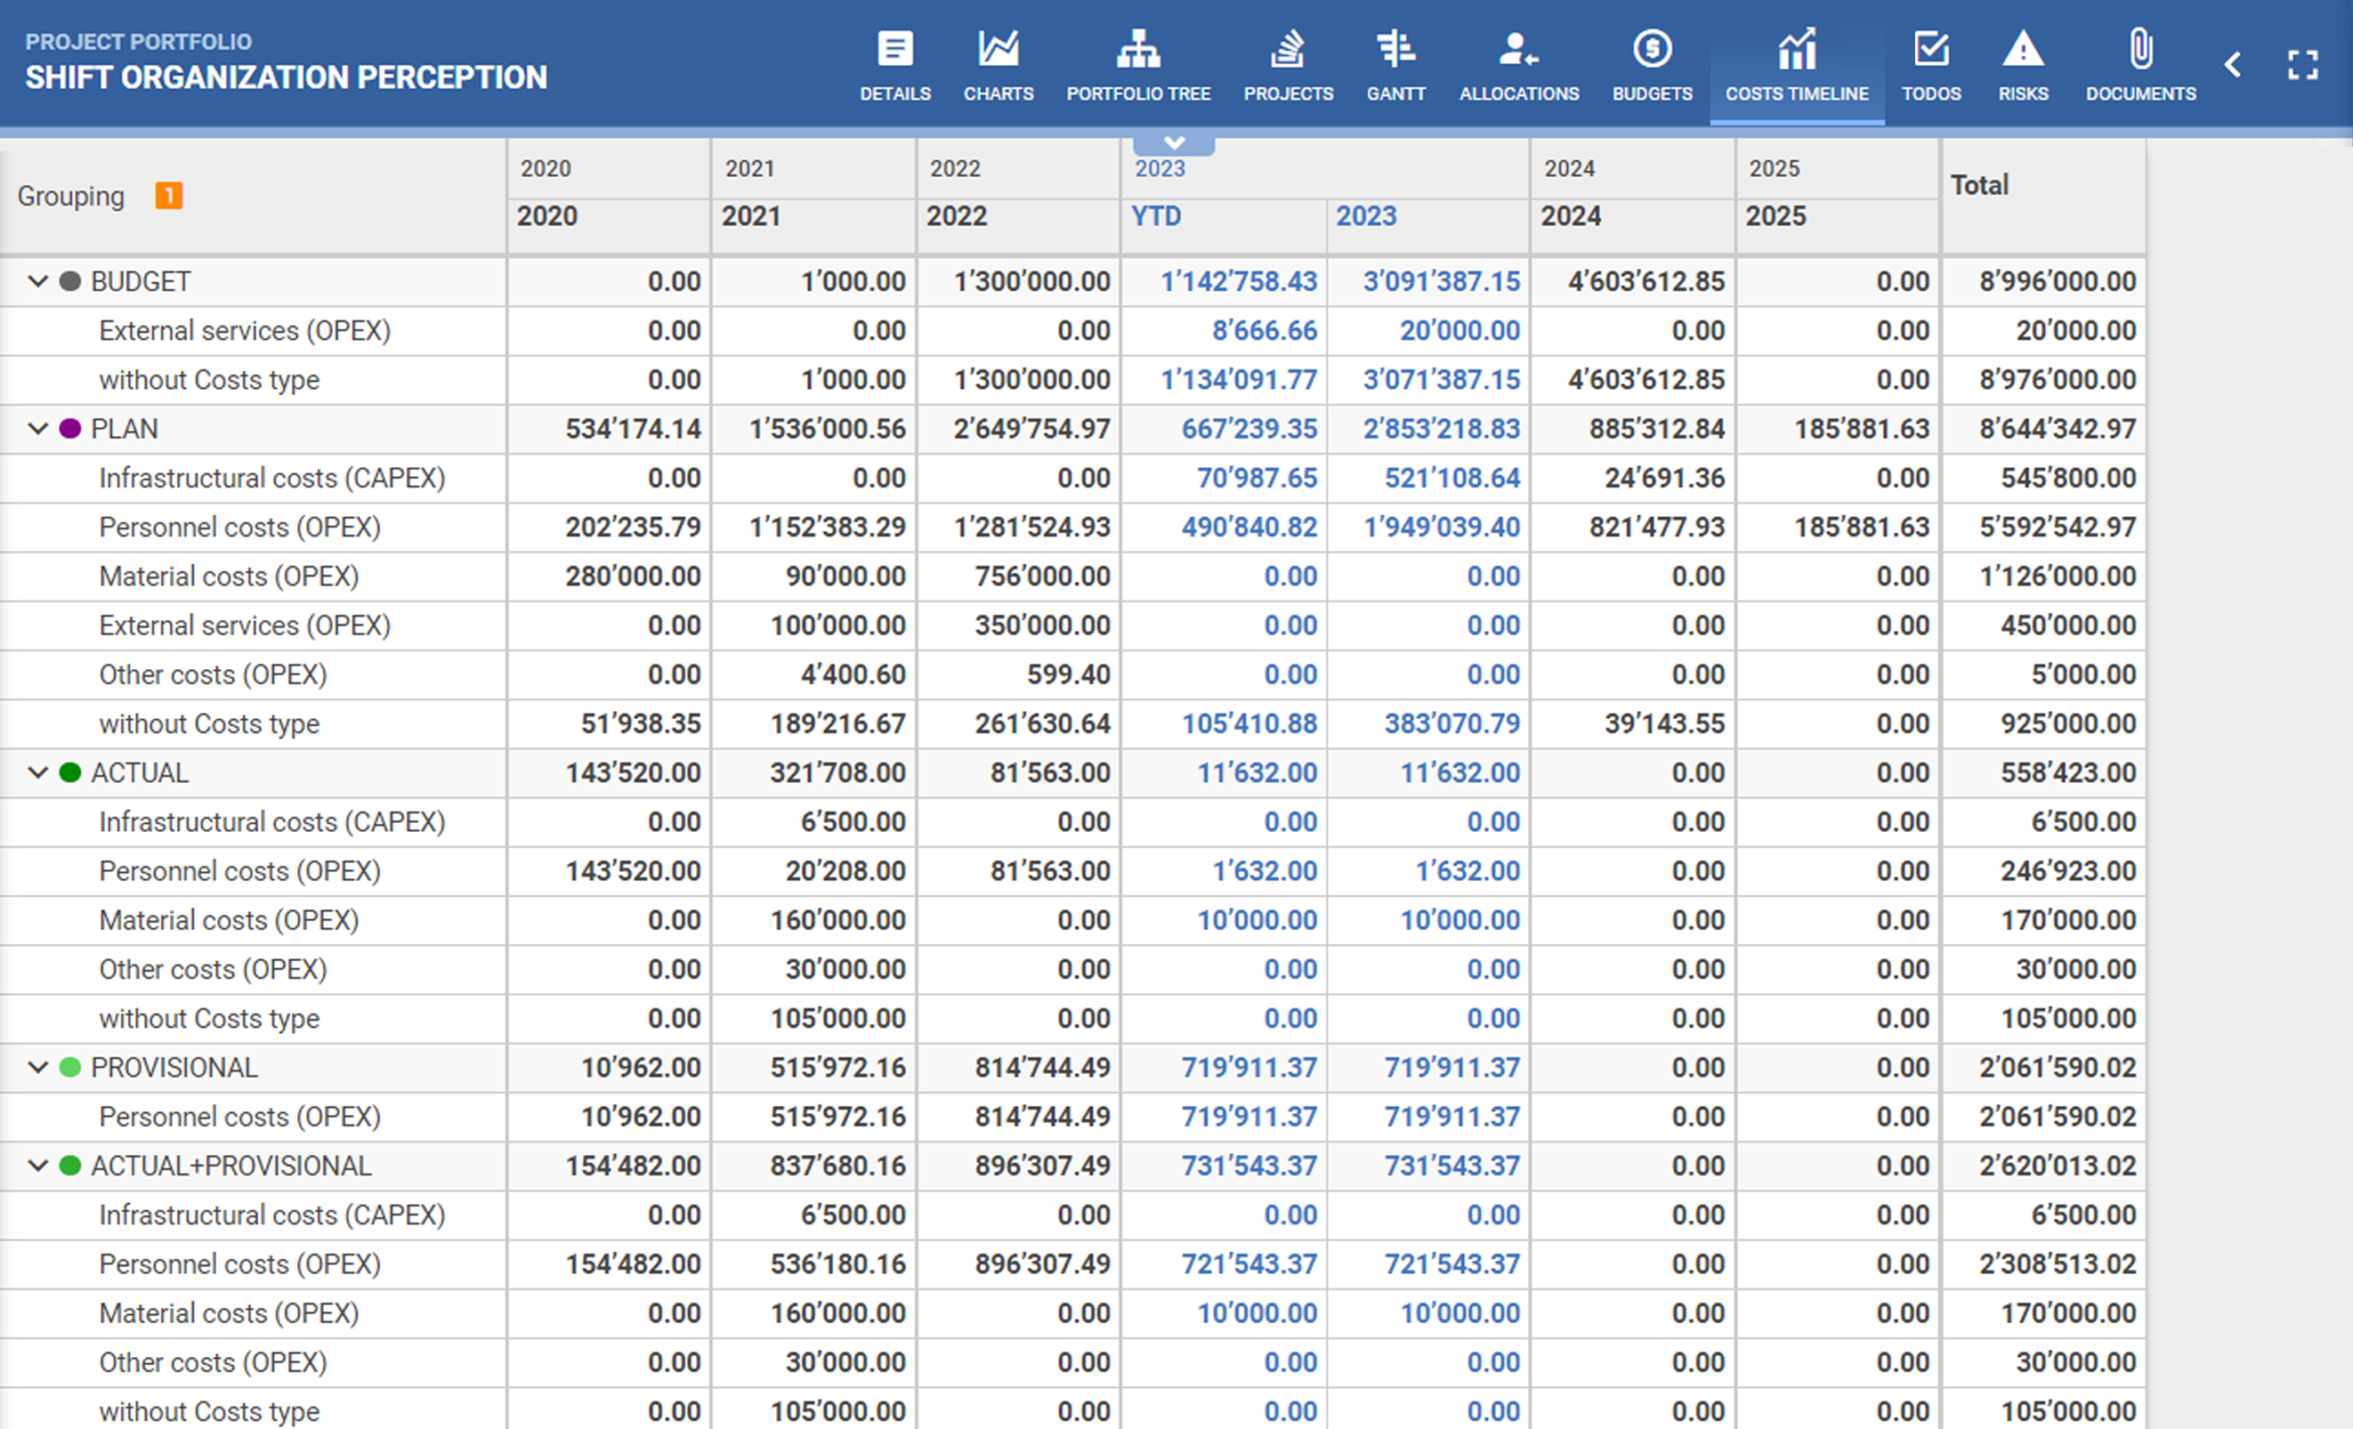Collapse the ACTUAL group
Screen dimensions: 2353x1429
(38, 772)
